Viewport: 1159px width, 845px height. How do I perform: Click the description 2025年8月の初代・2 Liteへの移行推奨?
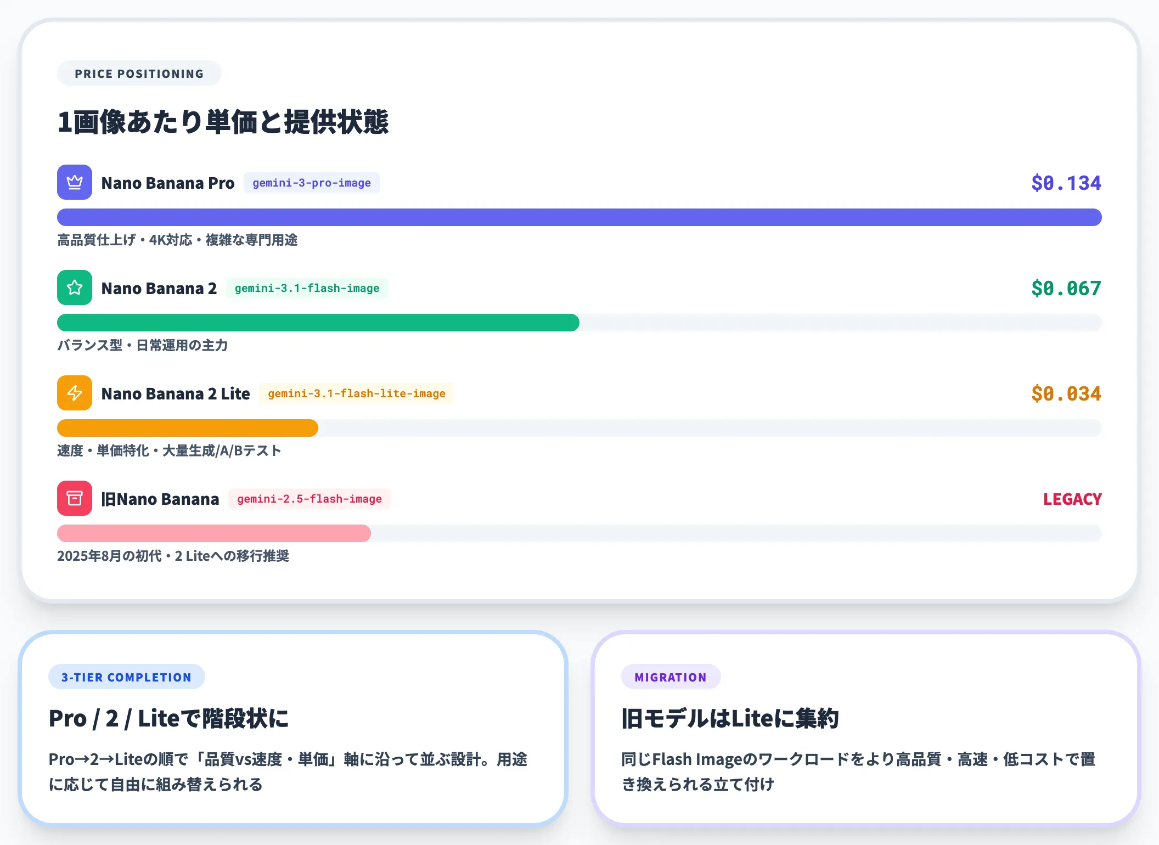pyautogui.click(x=173, y=556)
